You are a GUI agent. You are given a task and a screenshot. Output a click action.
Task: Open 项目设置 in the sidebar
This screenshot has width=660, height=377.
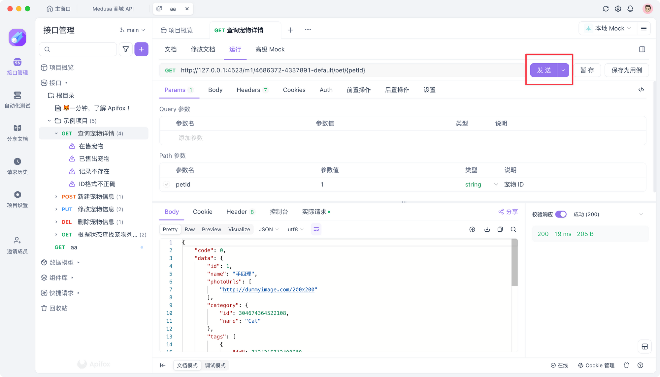[x=17, y=199]
